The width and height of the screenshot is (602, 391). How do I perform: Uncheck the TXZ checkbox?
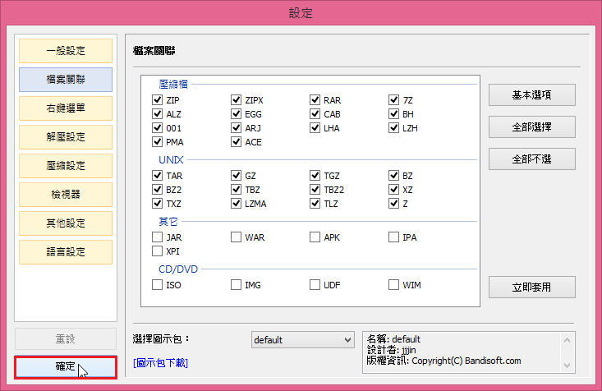pos(157,204)
